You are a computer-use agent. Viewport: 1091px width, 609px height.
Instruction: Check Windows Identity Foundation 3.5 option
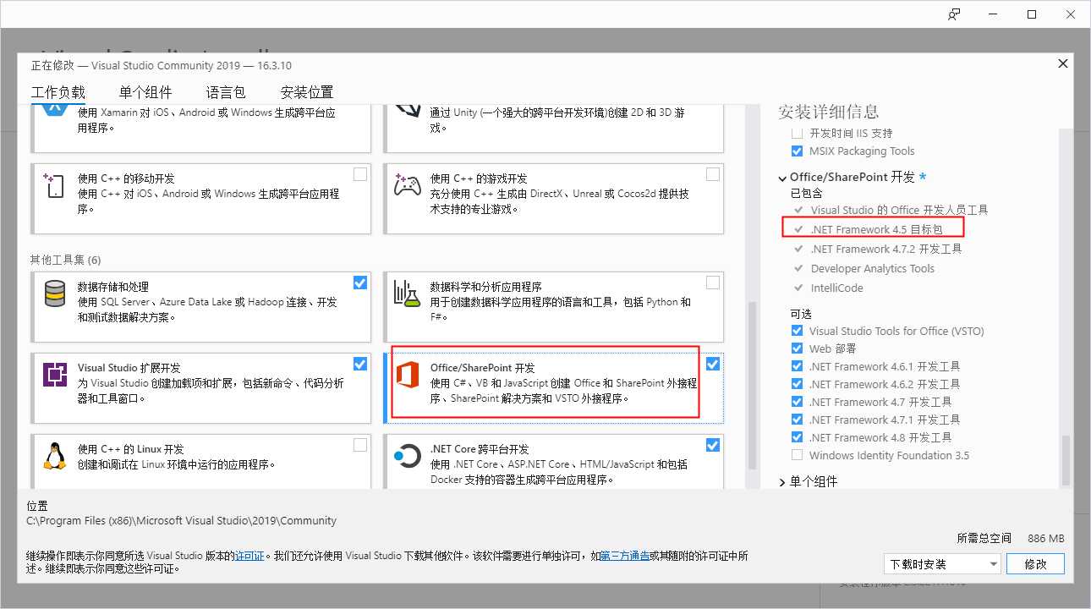pos(797,455)
